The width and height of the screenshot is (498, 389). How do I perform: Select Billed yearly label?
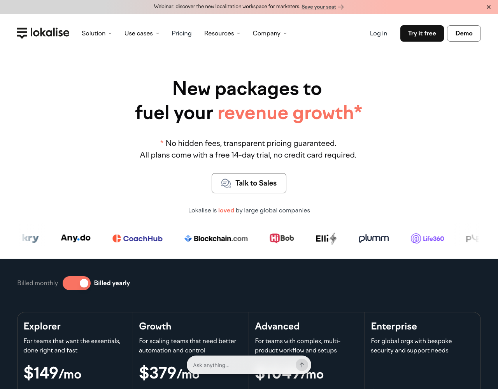112,283
